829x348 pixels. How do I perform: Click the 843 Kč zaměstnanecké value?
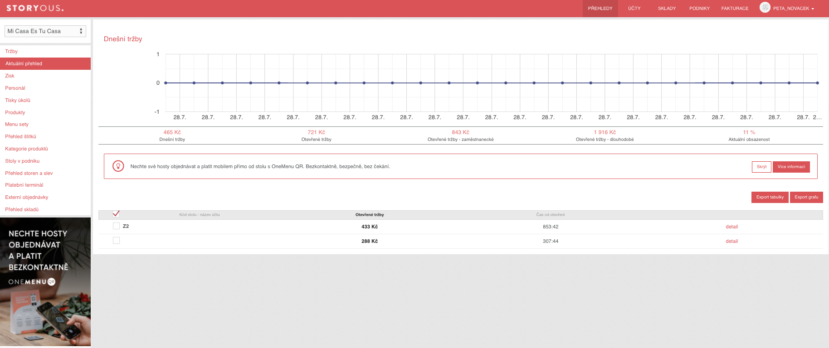pos(460,132)
